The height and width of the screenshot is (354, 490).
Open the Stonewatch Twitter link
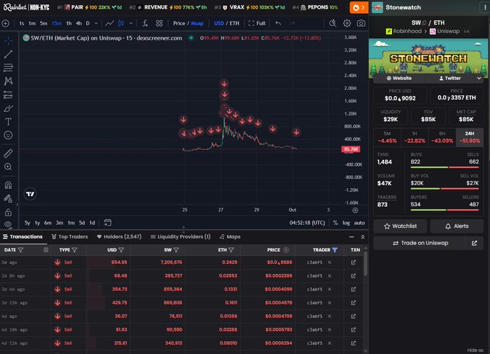point(450,78)
